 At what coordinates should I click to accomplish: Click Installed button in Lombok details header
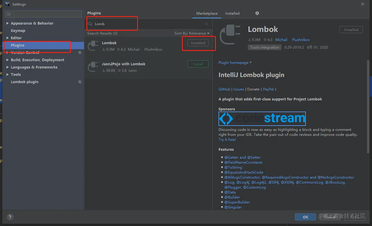(x=351, y=30)
